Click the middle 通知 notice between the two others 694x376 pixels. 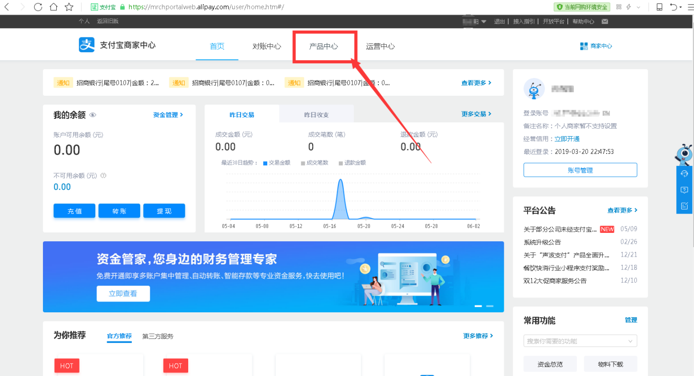(222, 83)
